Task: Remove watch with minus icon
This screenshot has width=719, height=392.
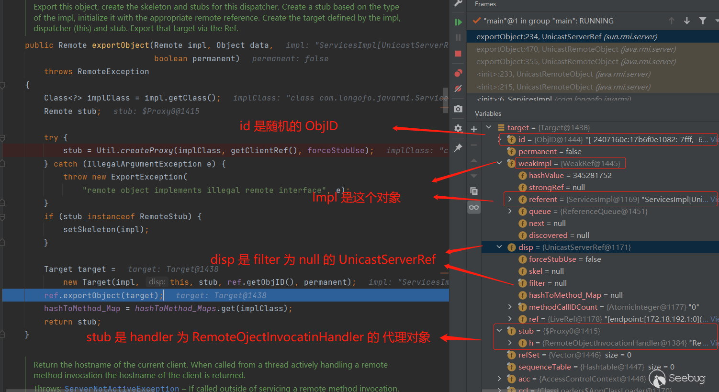Action: [474, 145]
